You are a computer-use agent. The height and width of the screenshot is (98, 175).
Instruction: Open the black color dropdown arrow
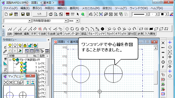(167, 14)
